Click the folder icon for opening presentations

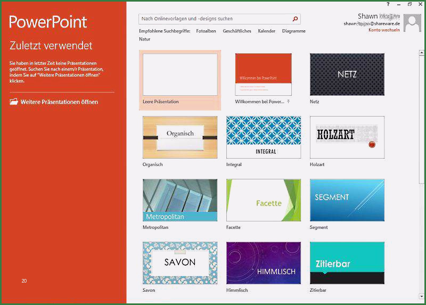point(14,102)
